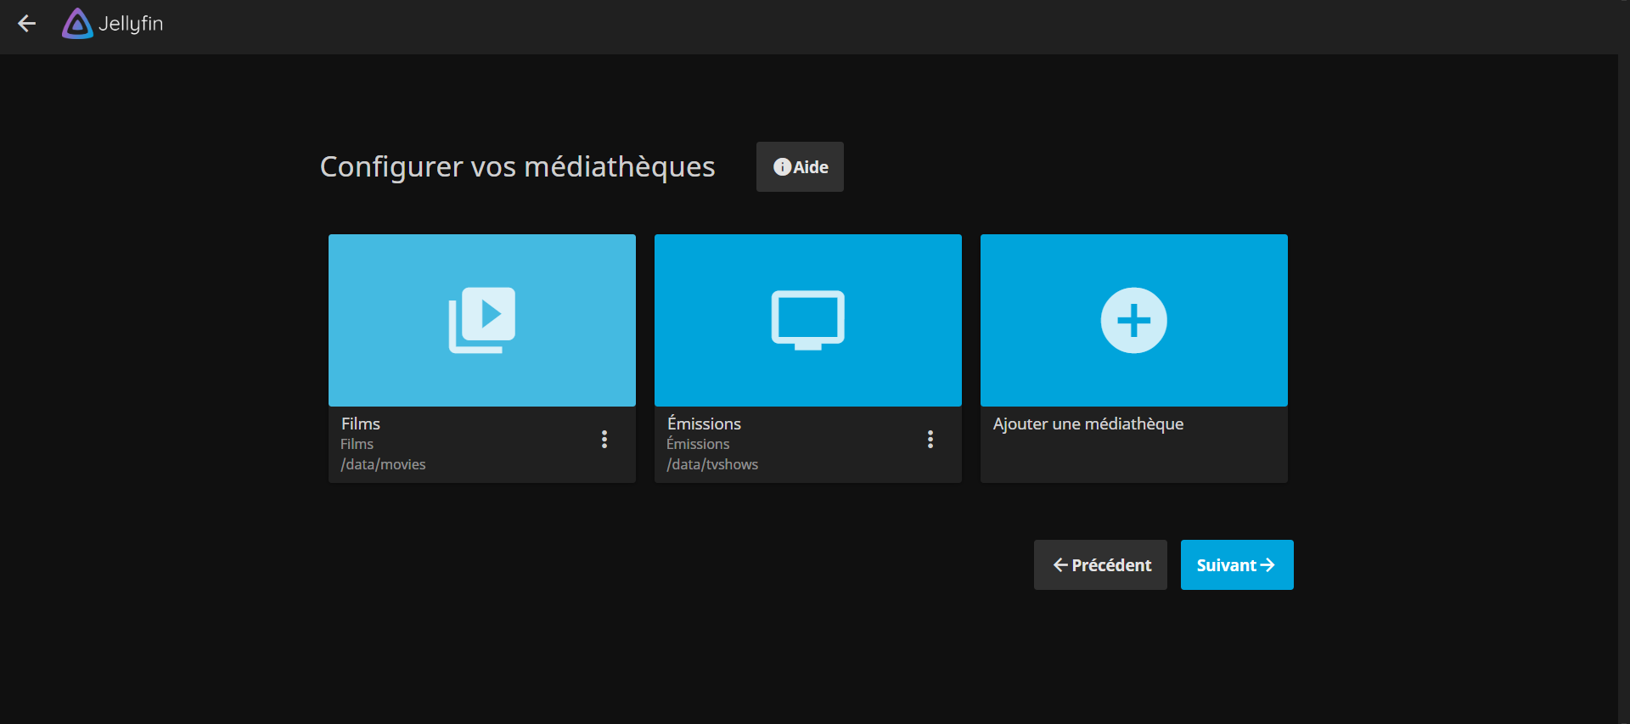Open the Émissions library card image
Screen dimensions: 1630x724
pyautogui.click(x=808, y=320)
